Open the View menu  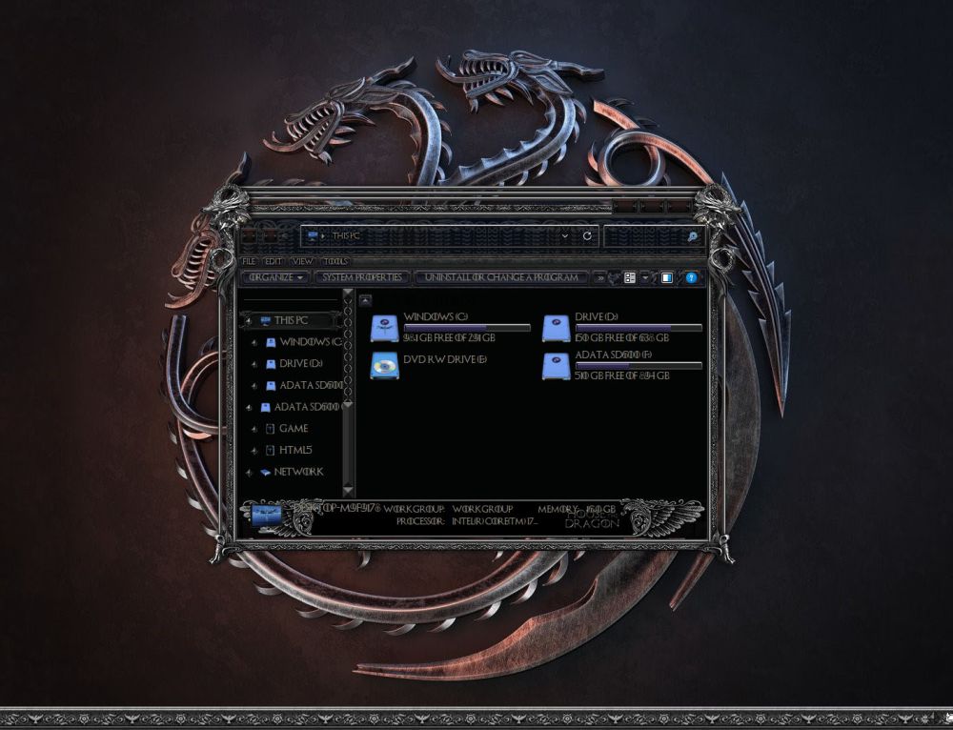[x=301, y=260]
